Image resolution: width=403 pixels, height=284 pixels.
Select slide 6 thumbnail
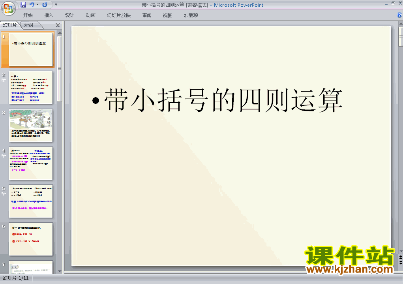point(31,239)
